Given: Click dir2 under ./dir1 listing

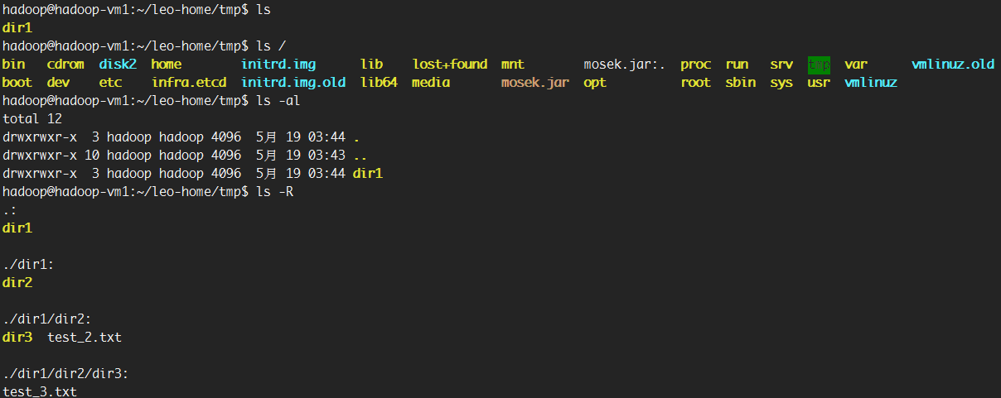Looking at the screenshot, I should 17,282.
